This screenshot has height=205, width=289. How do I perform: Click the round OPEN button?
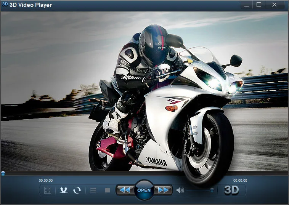pos(144,190)
